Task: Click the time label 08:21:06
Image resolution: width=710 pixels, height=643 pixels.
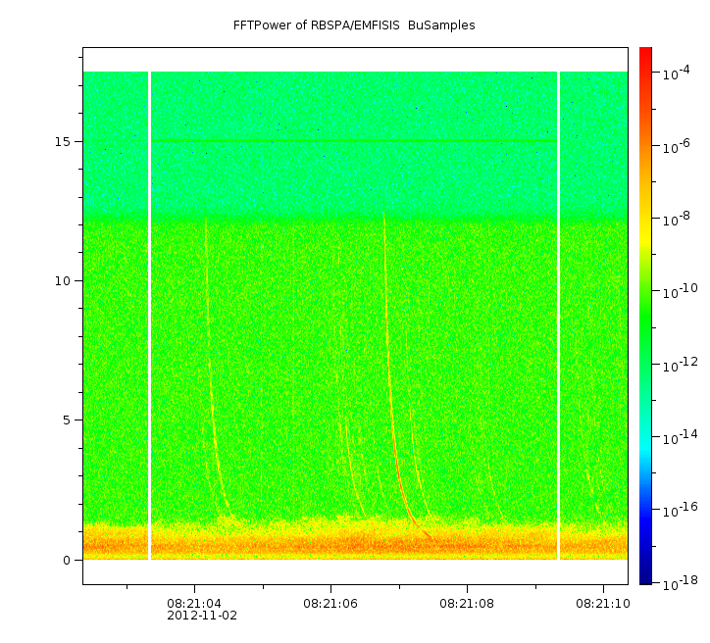Action: click(330, 603)
